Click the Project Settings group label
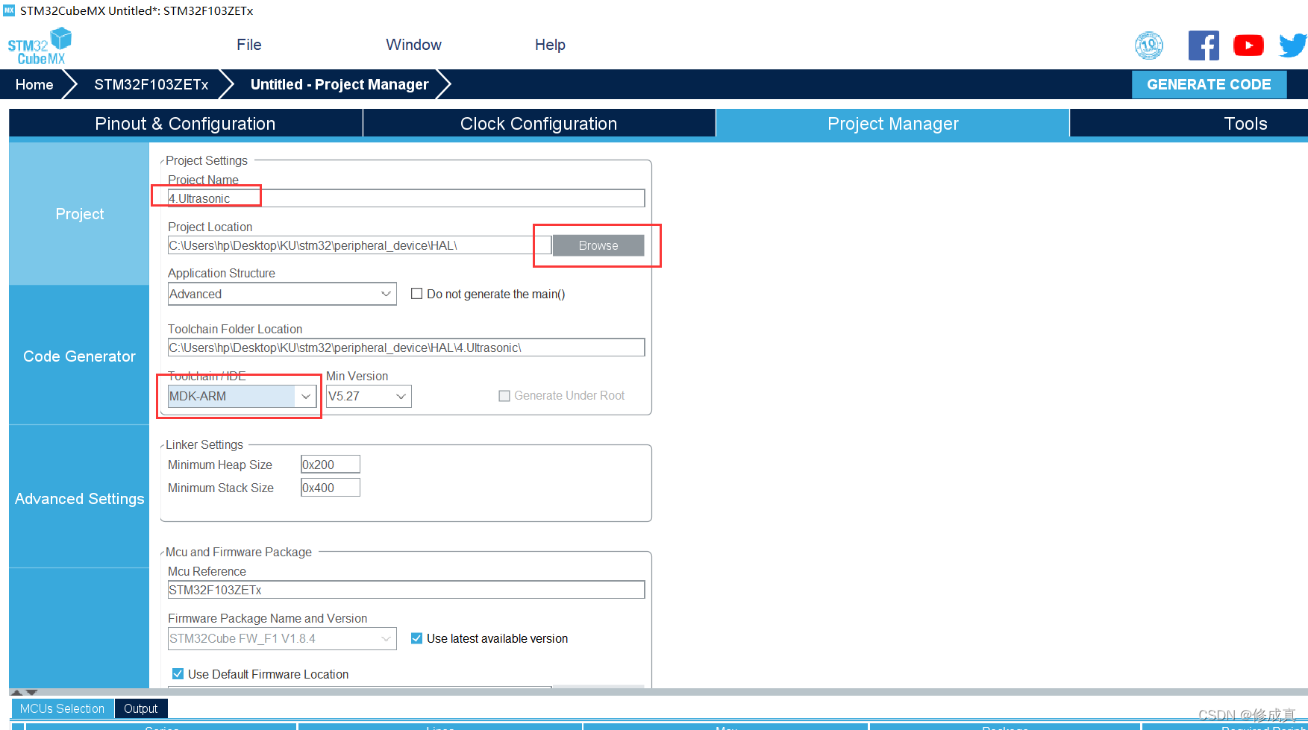Viewport: 1308px width, 730px height. (x=207, y=160)
